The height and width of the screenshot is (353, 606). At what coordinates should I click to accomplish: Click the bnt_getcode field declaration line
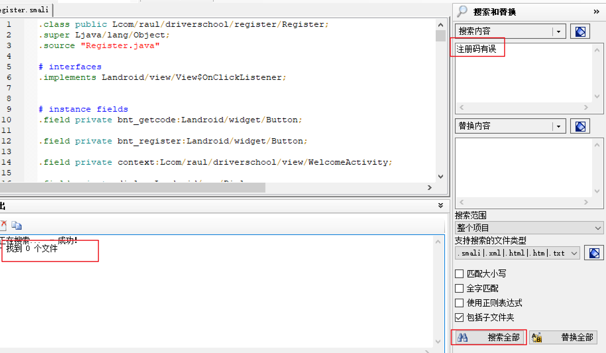(170, 120)
